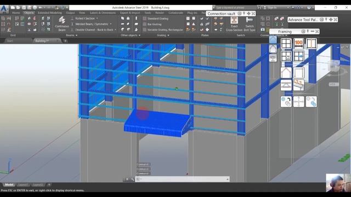
Task: Select the Exact Cross Section switch
Action: point(234,24)
